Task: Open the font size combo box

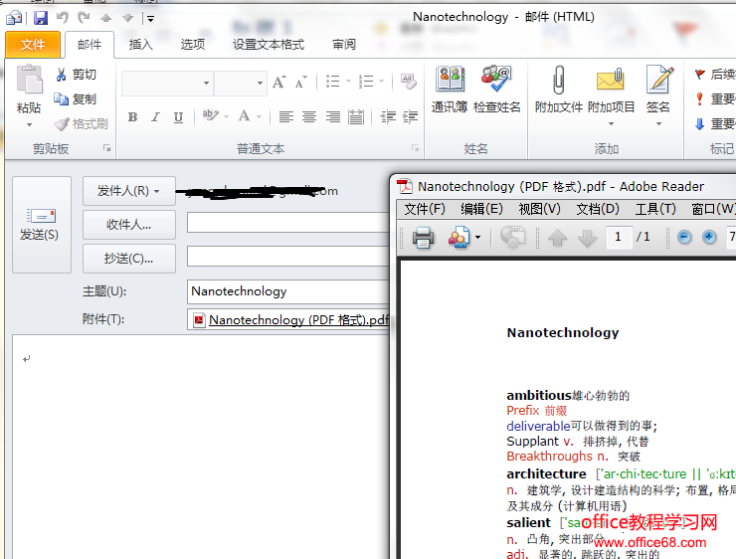Action: coord(240,84)
